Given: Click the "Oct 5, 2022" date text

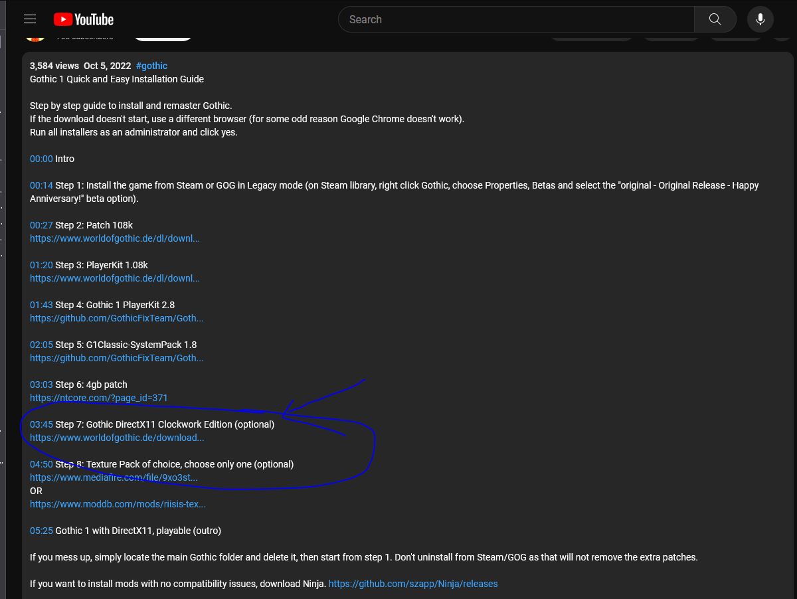Looking at the screenshot, I should [x=108, y=66].
